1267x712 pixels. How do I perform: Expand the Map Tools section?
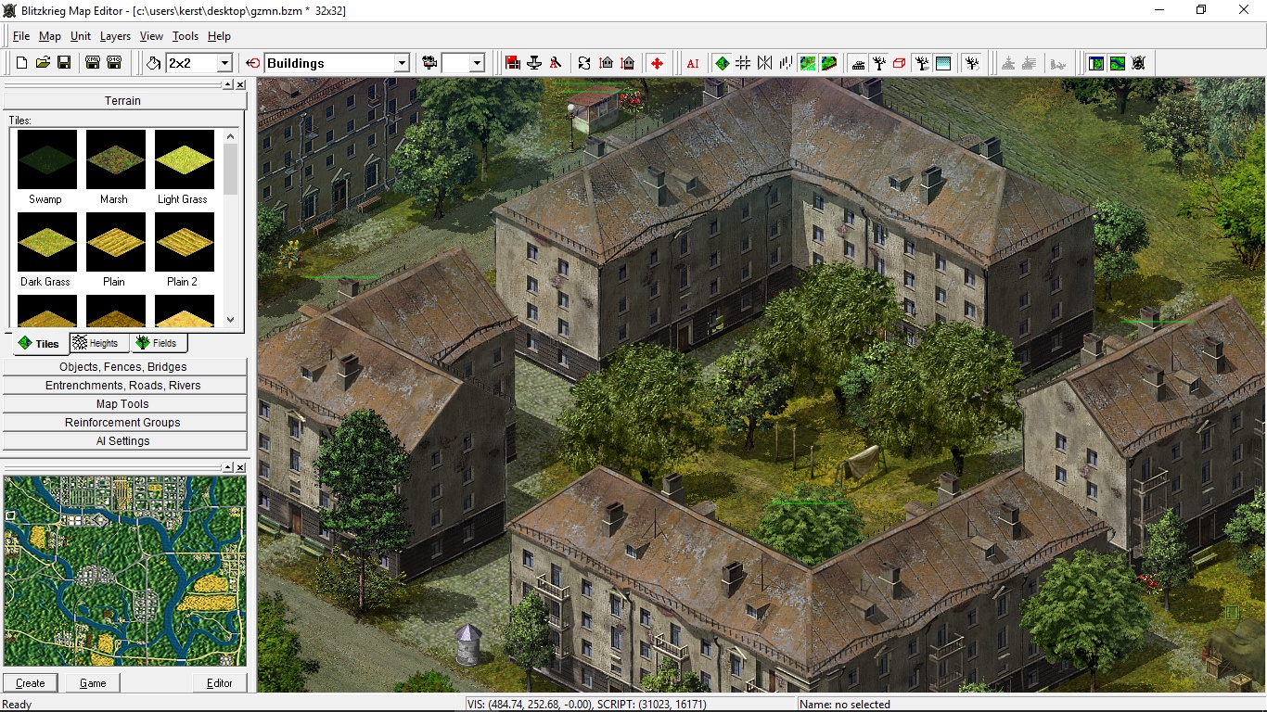125,404
